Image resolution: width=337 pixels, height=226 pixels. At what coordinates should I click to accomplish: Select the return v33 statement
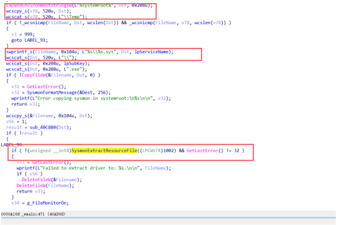coord(31,191)
